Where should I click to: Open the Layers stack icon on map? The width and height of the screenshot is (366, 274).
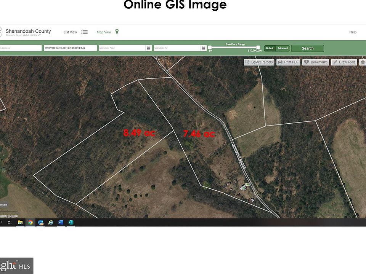point(363,62)
